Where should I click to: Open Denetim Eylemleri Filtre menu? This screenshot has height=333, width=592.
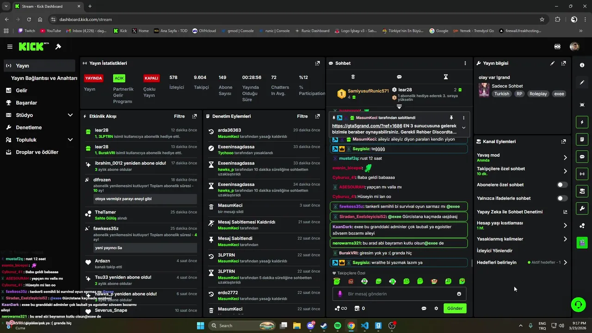point(302,117)
